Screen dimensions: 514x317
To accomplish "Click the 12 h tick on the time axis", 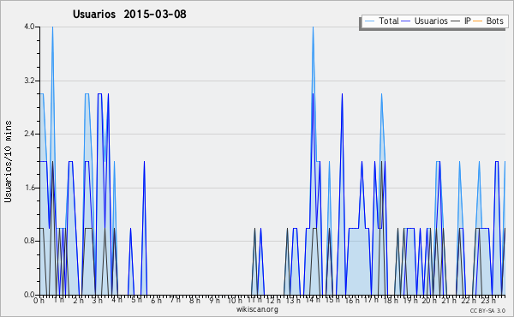I will [x=272, y=300].
